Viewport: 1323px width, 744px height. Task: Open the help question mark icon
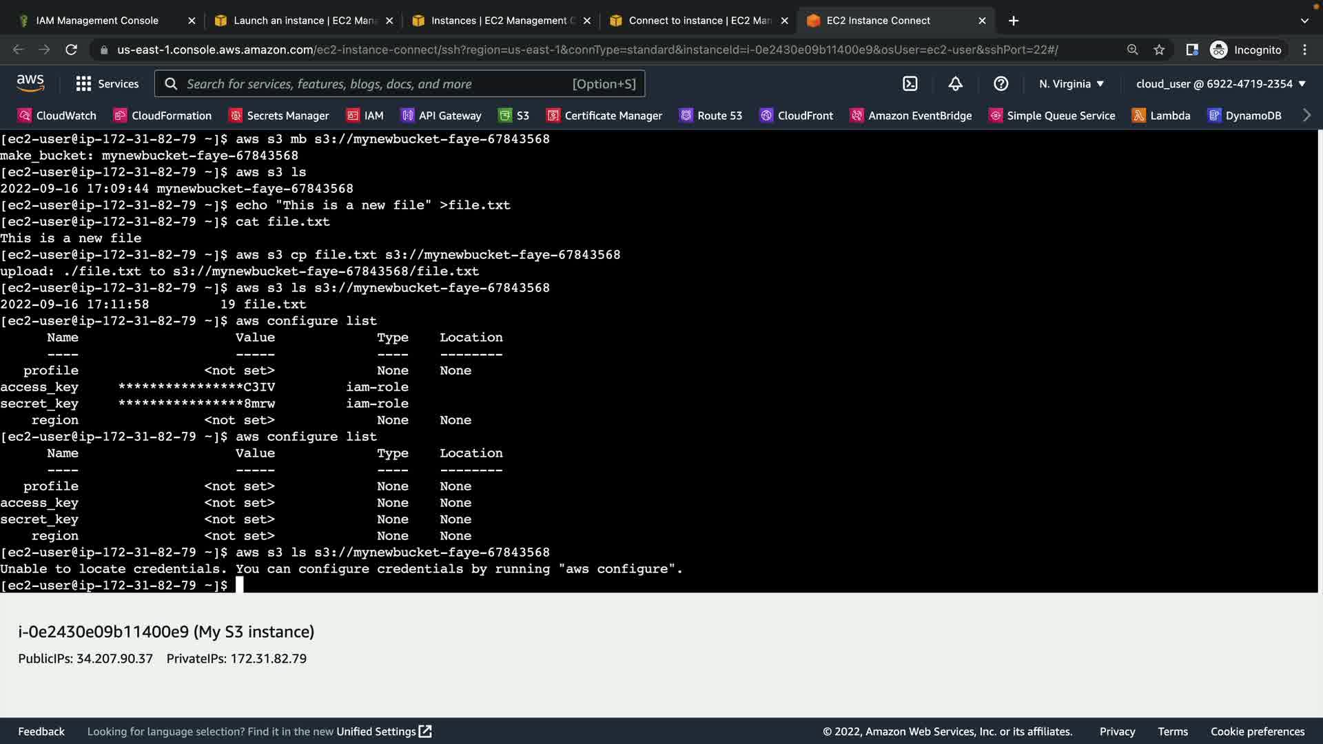pyautogui.click(x=1001, y=84)
